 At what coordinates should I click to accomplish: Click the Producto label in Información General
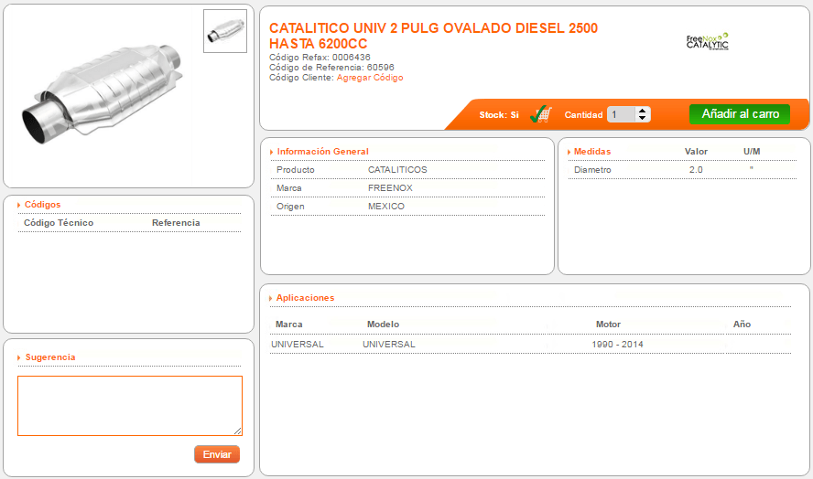[x=296, y=170]
